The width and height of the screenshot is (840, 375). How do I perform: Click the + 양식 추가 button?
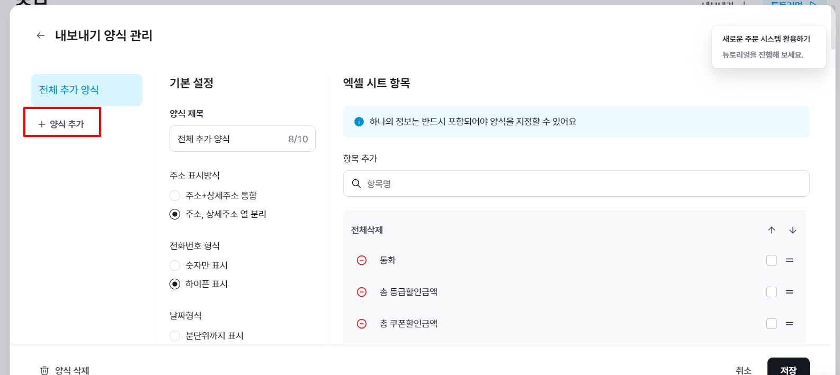(x=62, y=124)
